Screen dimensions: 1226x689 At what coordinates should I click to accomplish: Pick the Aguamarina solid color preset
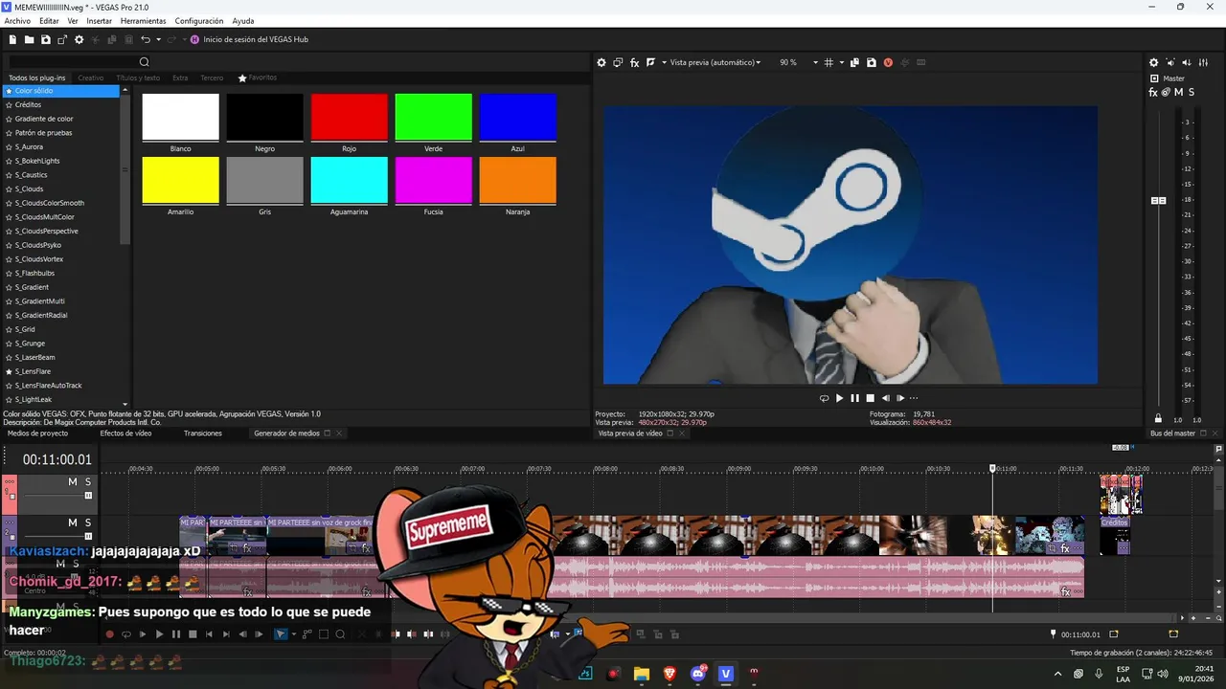(350, 180)
